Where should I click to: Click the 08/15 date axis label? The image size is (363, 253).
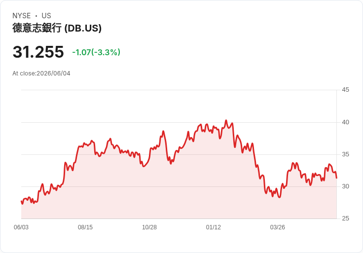(85, 227)
